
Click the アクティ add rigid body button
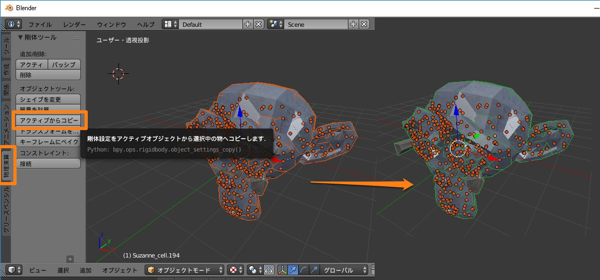32,65
